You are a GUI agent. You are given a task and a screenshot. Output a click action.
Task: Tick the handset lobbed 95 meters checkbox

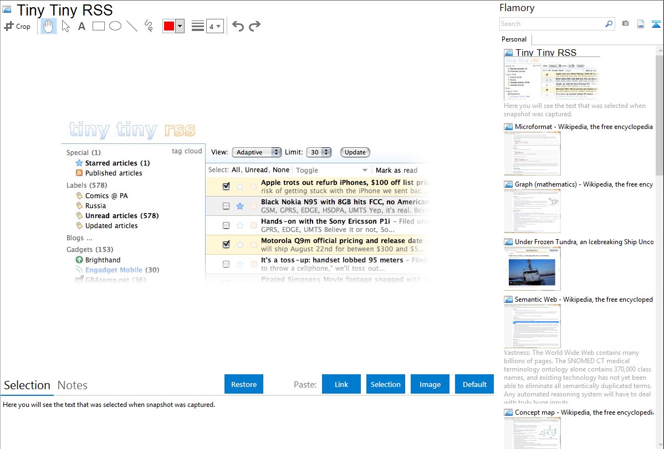226,264
